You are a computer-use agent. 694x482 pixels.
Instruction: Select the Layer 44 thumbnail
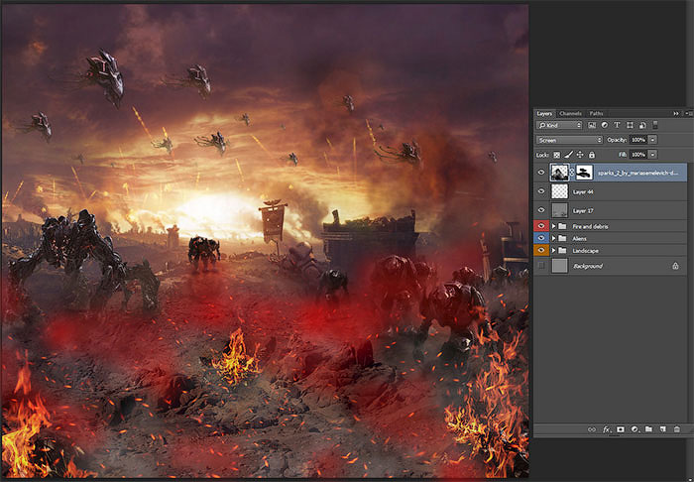pyautogui.click(x=559, y=191)
